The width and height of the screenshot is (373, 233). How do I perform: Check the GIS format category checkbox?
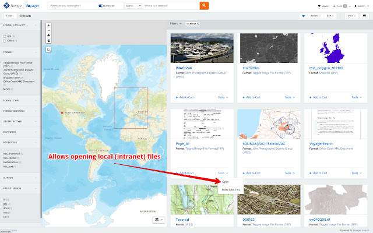click(x=4, y=36)
